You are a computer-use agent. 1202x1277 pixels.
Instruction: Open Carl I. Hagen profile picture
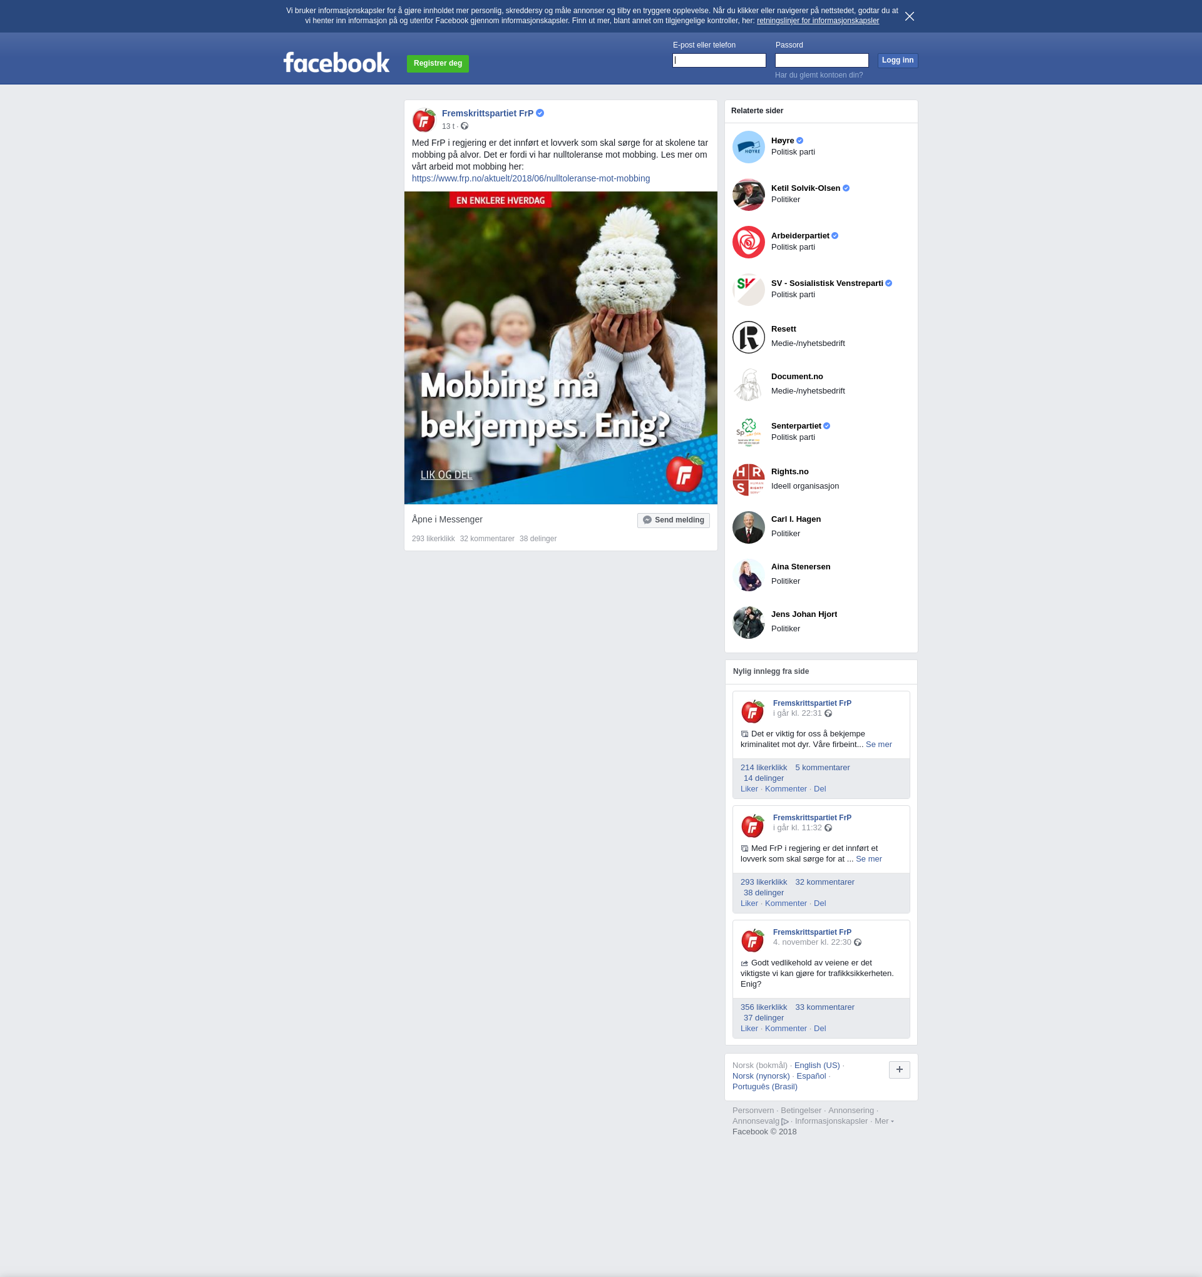[x=748, y=527]
